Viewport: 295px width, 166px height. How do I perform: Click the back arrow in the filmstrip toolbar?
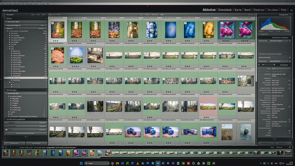[13, 147]
